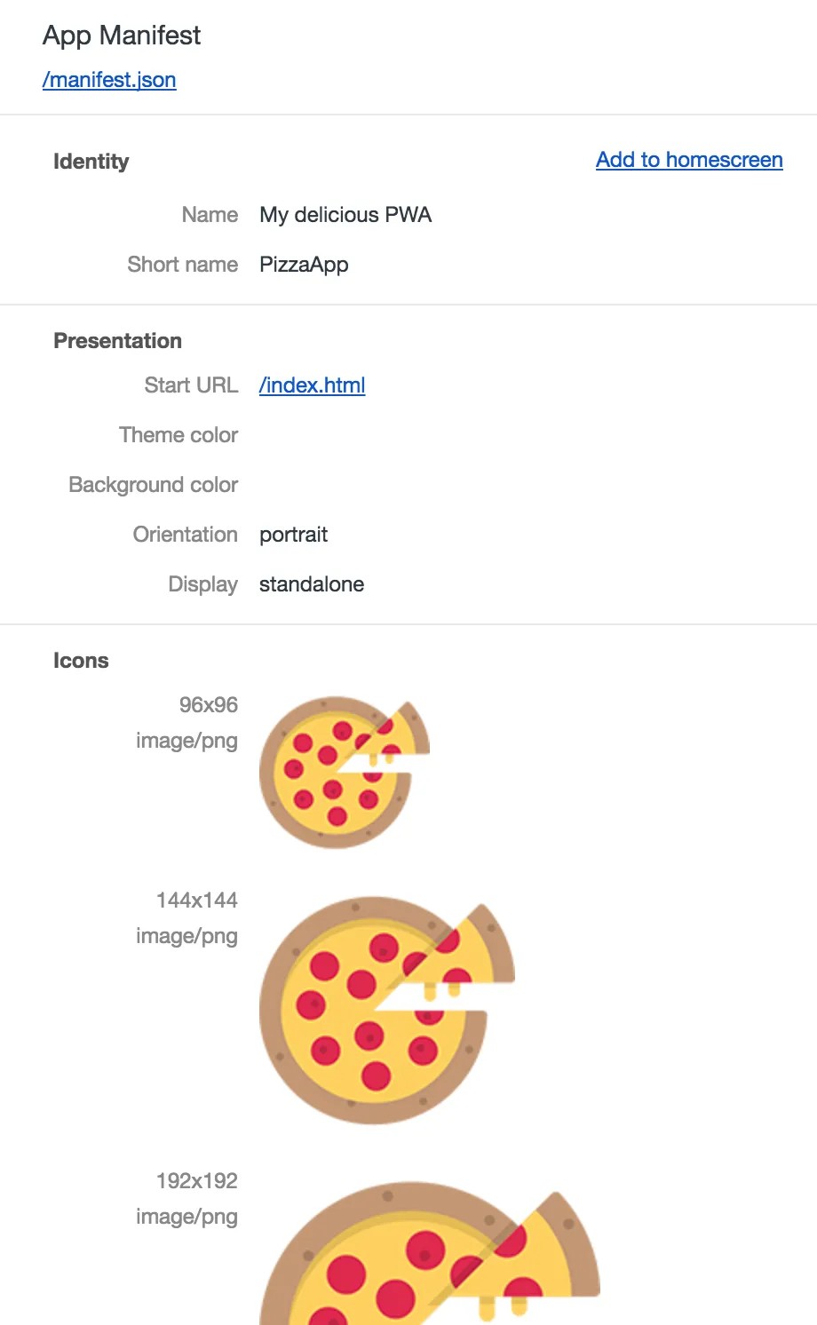Click the 144x144 size label
This screenshot has height=1325, width=817.
tap(197, 901)
